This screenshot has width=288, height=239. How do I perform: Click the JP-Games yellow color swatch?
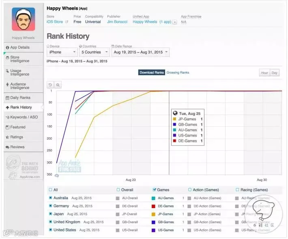(153, 214)
